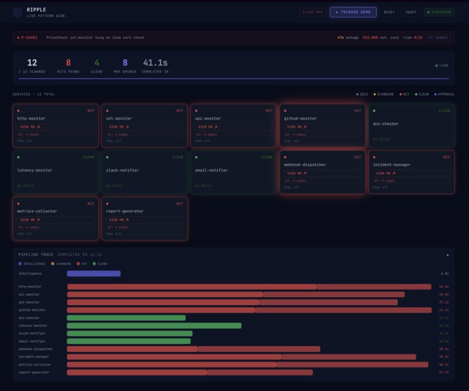
Task: Collapse the Pipeline Trace panel
Action: click(447, 255)
